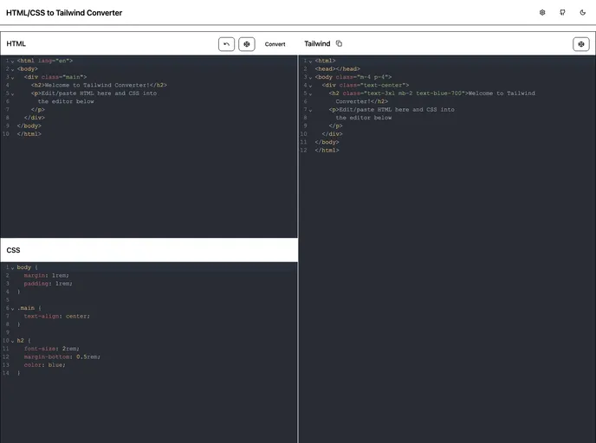This screenshot has height=443, width=596.
Task: Copy Tailwind output with the copy icon
Action: point(339,43)
